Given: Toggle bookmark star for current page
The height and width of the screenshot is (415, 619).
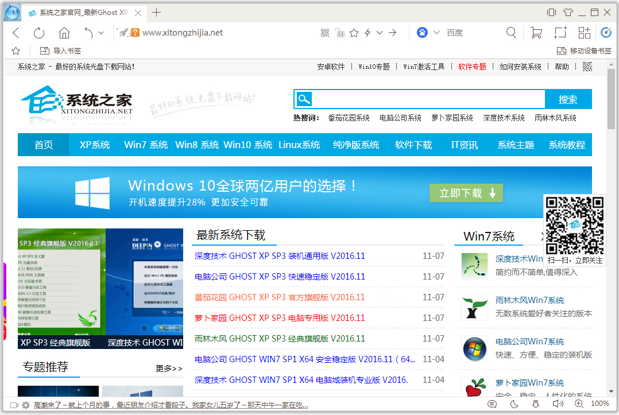Looking at the screenshot, I should (354, 33).
